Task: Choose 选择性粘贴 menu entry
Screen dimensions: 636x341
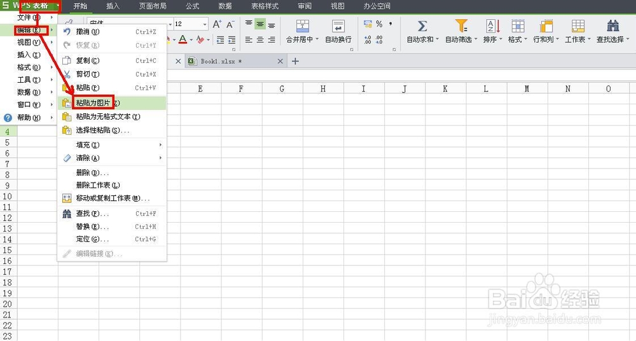Action: (x=112, y=130)
